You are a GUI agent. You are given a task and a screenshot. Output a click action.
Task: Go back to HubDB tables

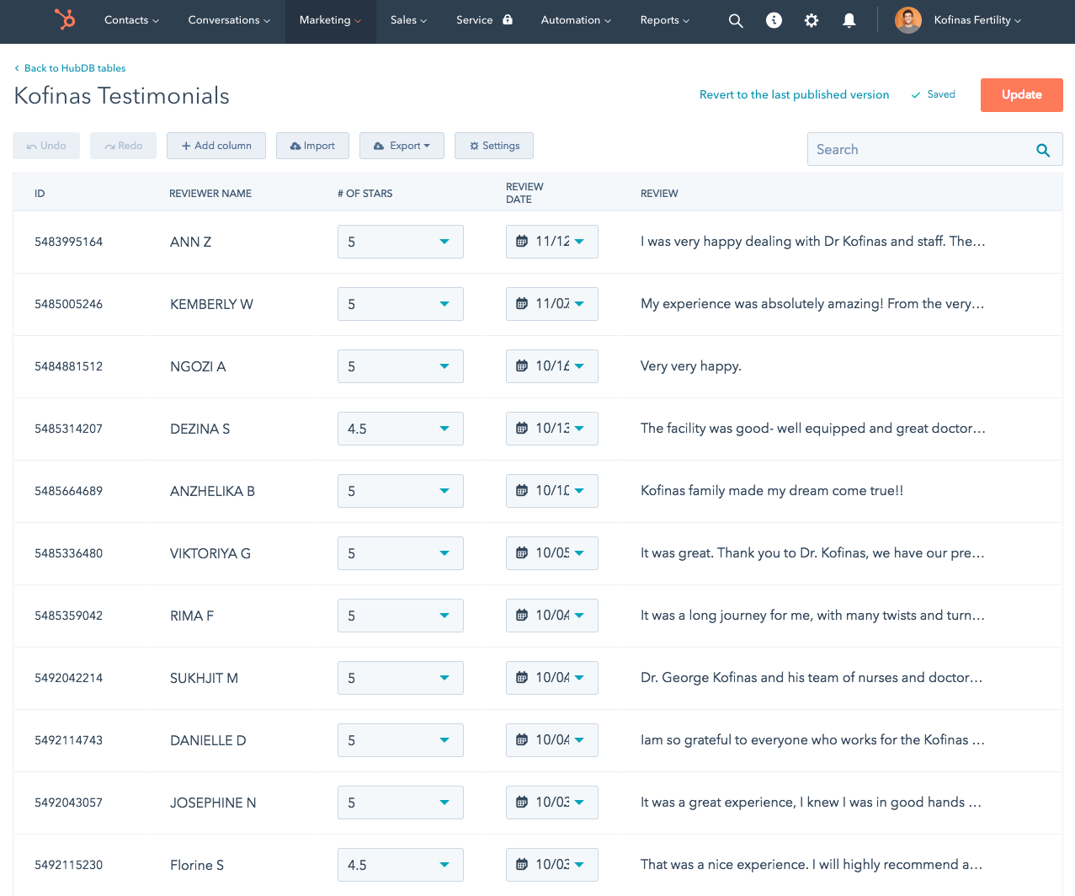(71, 68)
